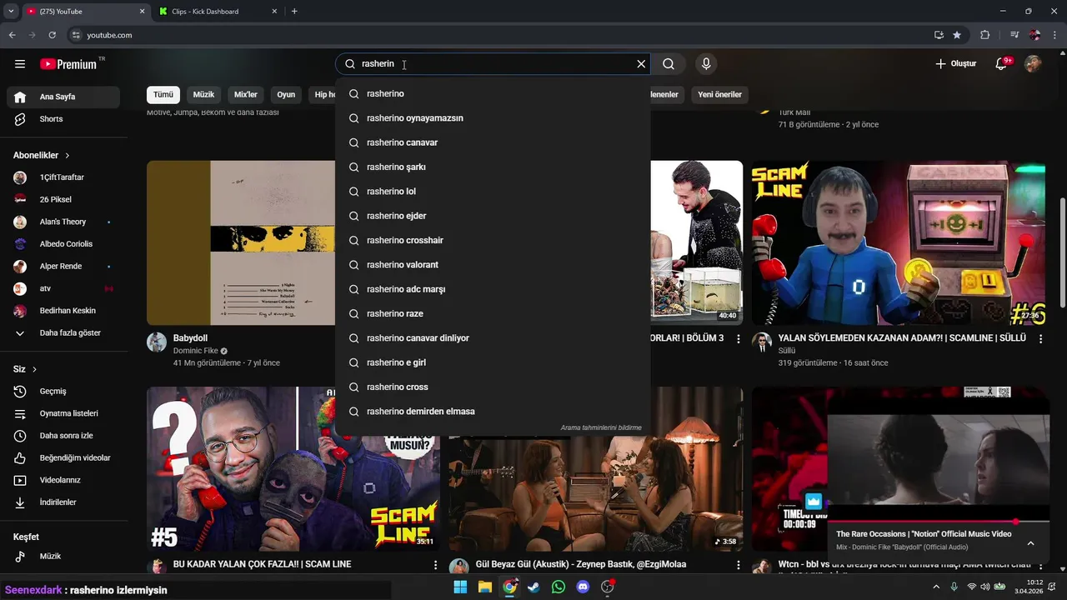Reload the page
Screen dimensions: 1067x600
[x=52, y=35]
